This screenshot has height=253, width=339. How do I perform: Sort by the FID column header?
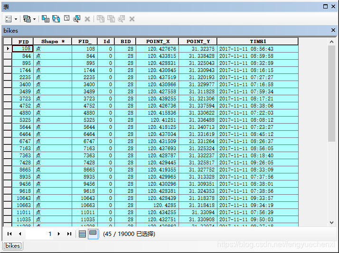(23, 41)
